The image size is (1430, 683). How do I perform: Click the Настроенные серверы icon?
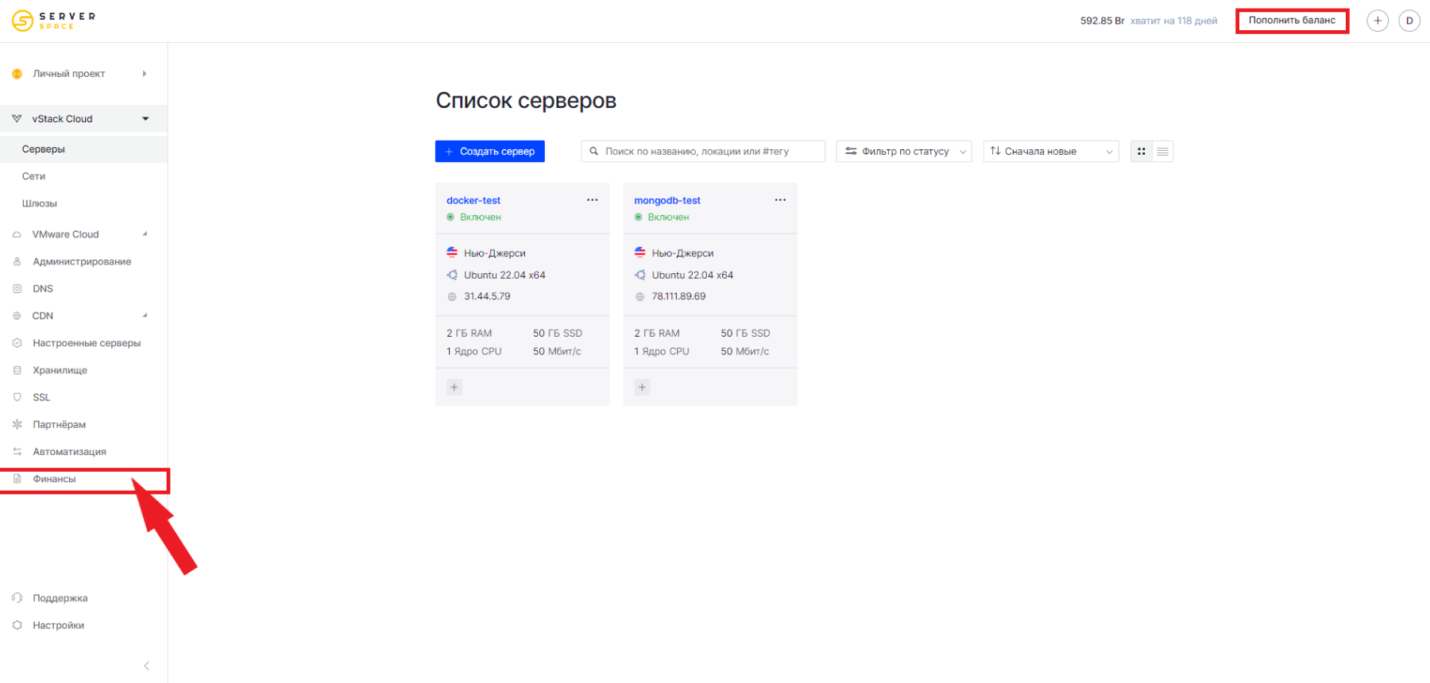(17, 343)
